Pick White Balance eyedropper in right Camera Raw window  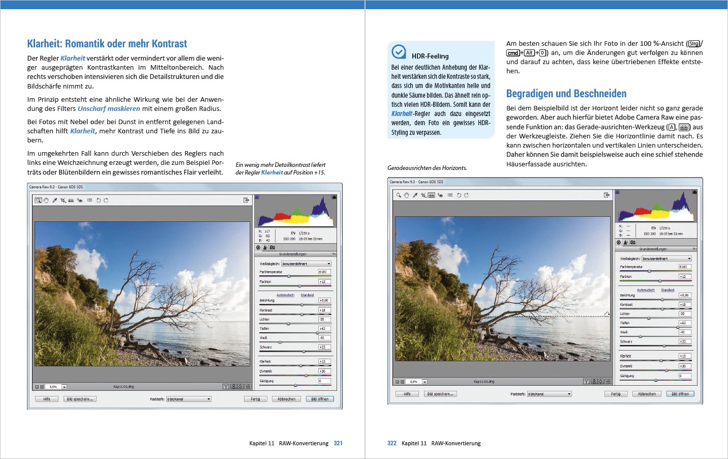415,195
